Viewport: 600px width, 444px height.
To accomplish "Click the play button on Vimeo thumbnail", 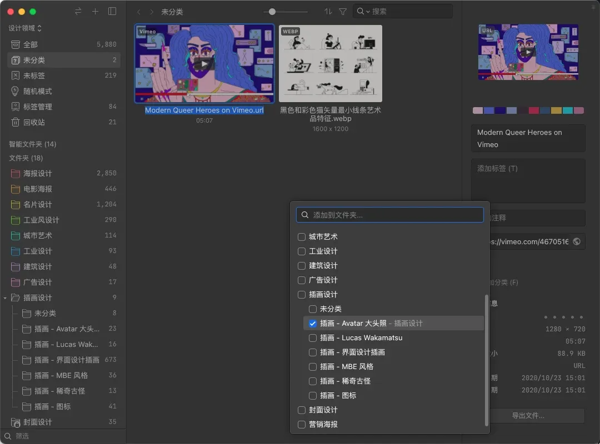I will tap(203, 64).
